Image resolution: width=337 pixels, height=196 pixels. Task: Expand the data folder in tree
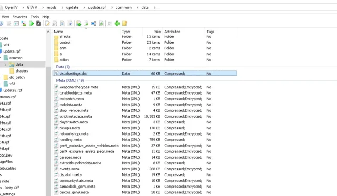(5, 64)
